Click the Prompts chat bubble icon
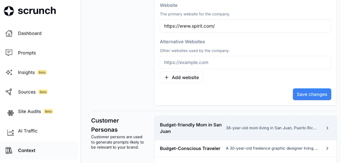The width and height of the screenshot is (341, 163). pyautogui.click(x=9, y=53)
